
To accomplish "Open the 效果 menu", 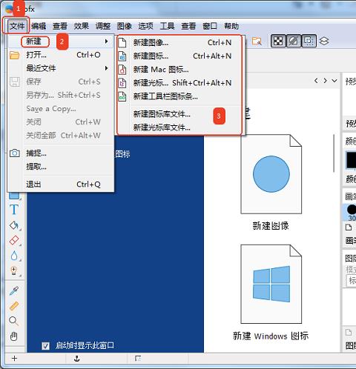I will 82,26.
